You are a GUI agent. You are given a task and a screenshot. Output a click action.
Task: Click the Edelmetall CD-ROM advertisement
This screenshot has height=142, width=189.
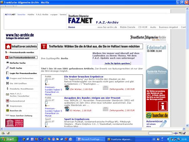157,66
